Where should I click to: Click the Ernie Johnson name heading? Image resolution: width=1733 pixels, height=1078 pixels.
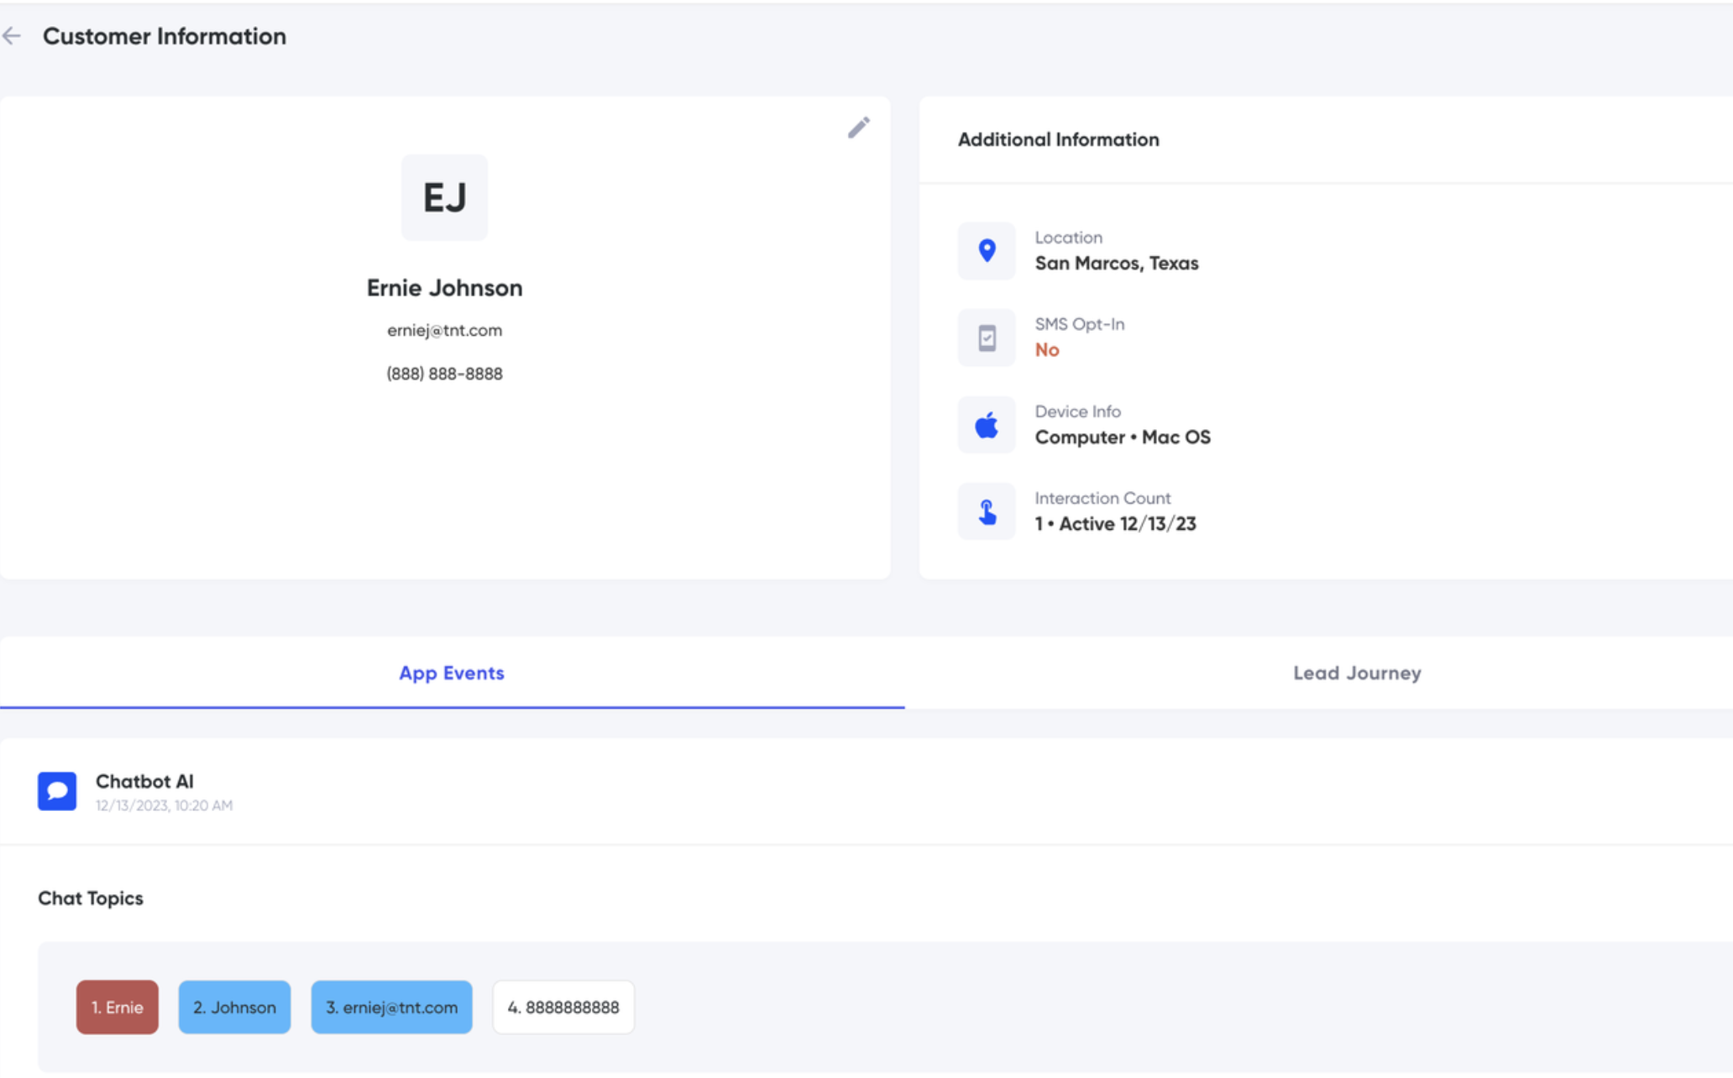point(444,288)
